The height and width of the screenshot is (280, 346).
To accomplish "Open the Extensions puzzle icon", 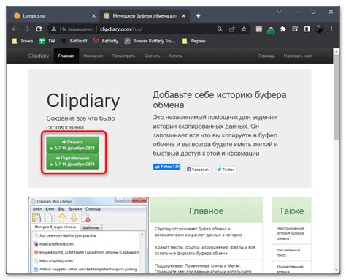I will coord(282,29).
